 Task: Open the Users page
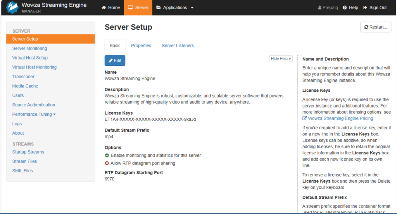click(x=18, y=96)
